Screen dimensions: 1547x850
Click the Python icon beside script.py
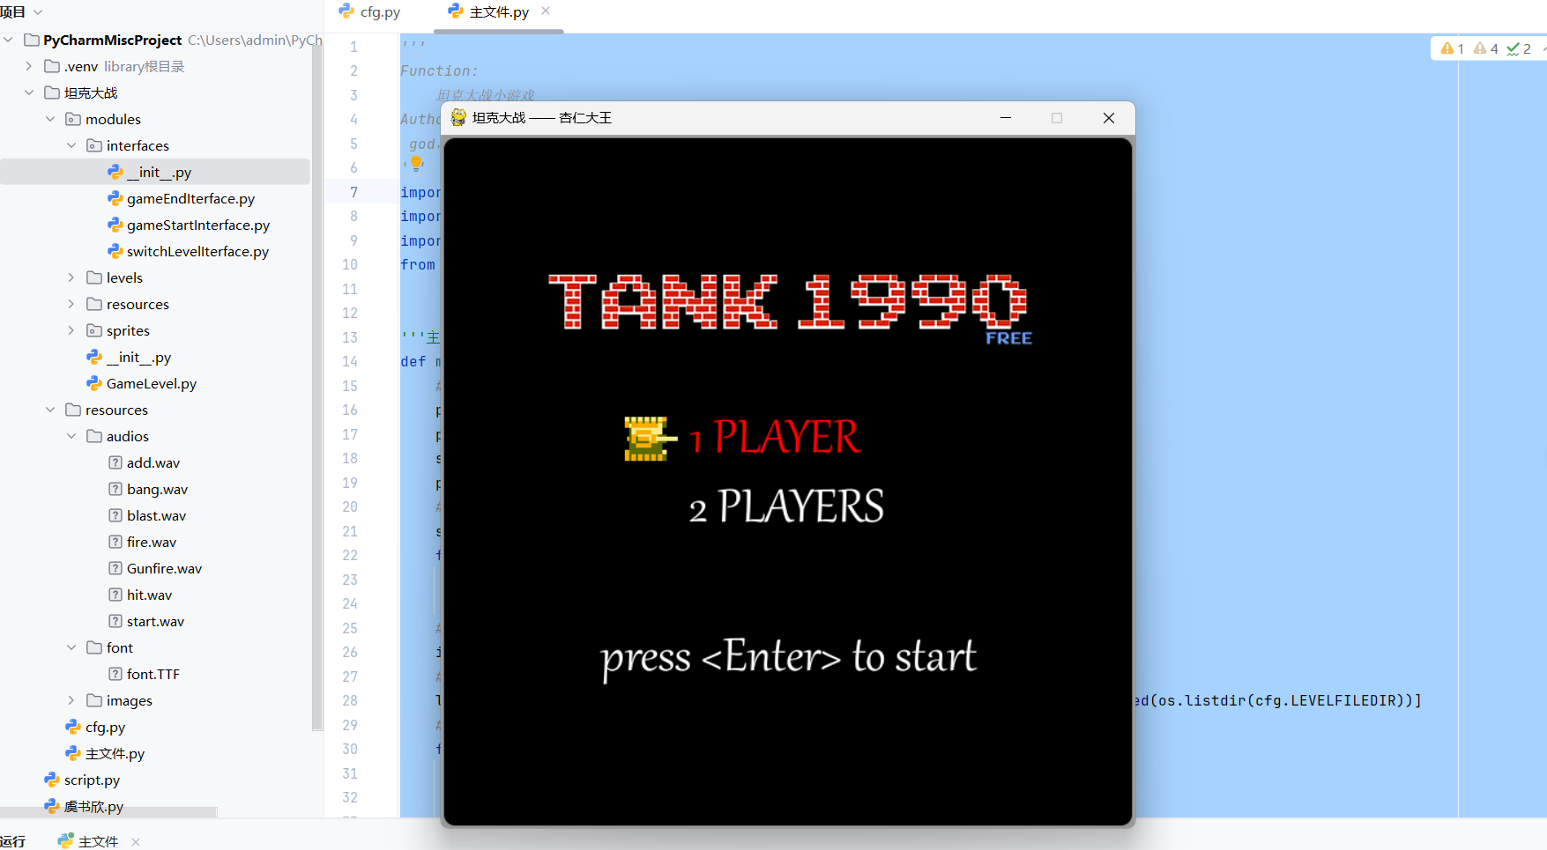(52, 780)
